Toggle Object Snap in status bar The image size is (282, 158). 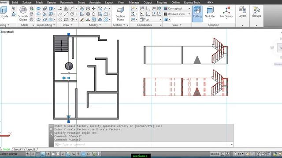click(x=53, y=154)
